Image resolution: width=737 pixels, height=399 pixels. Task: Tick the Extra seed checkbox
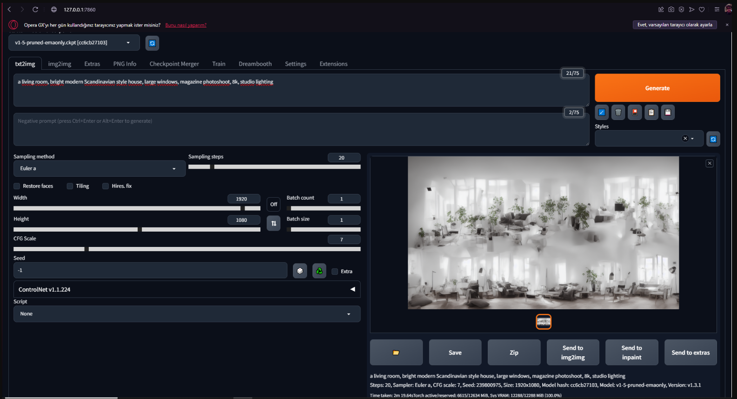tap(335, 272)
